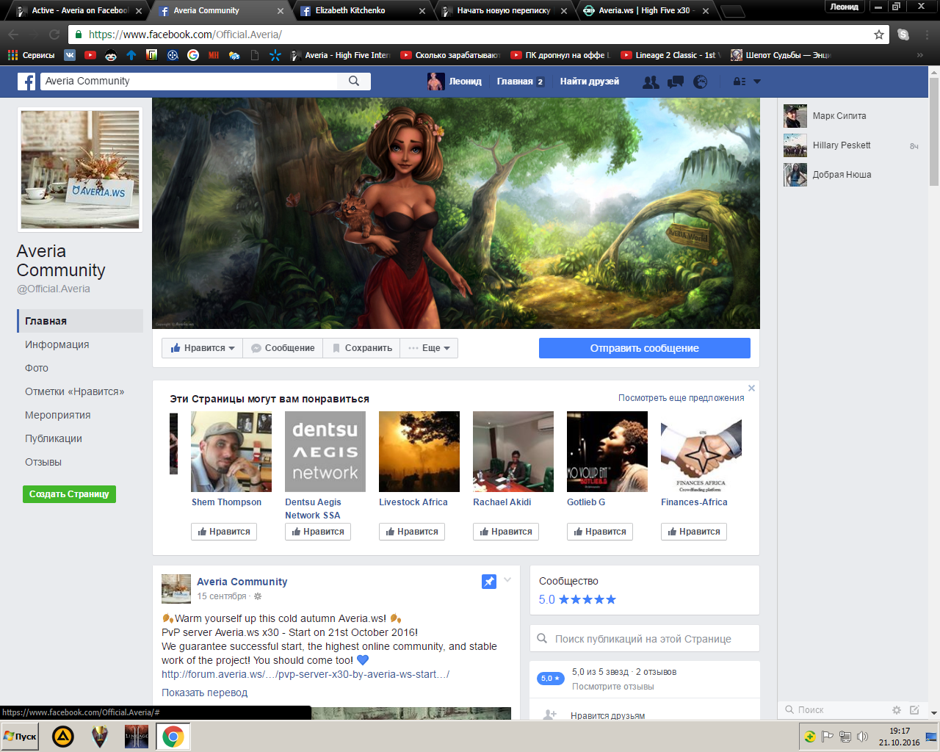Expand the Еще dropdown
The image size is (940, 752).
click(x=429, y=348)
